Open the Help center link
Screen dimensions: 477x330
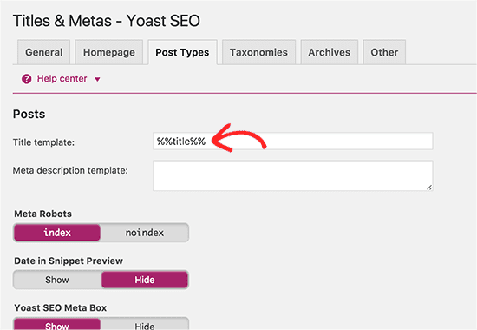pyautogui.click(x=62, y=79)
